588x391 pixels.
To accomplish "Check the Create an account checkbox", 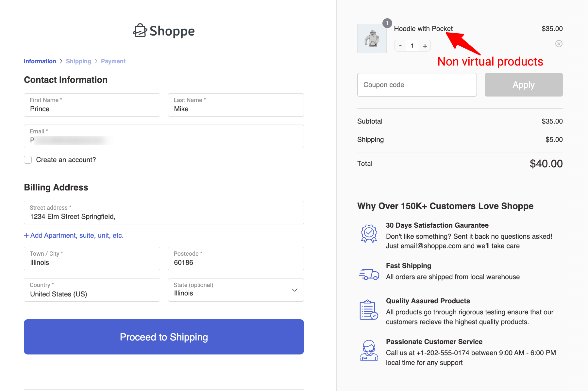I will click(28, 160).
